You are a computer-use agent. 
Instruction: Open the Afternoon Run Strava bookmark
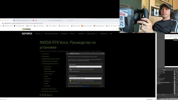tap(87, 26)
